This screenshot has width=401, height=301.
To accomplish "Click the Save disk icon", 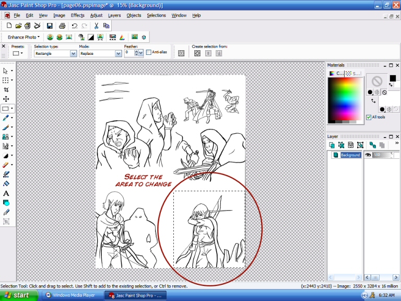I will [50, 26].
